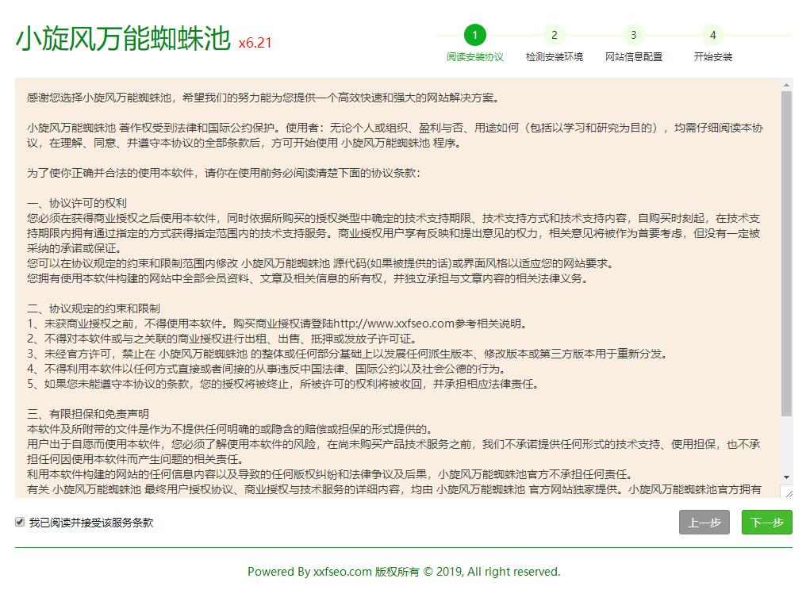Click the 小旋风万能蜘蛛池 title heading

(x=123, y=38)
